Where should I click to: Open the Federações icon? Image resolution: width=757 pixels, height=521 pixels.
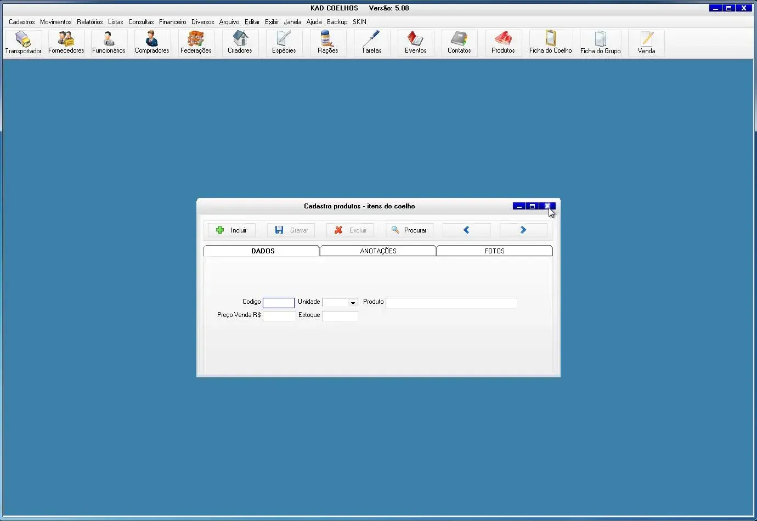click(x=196, y=43)
